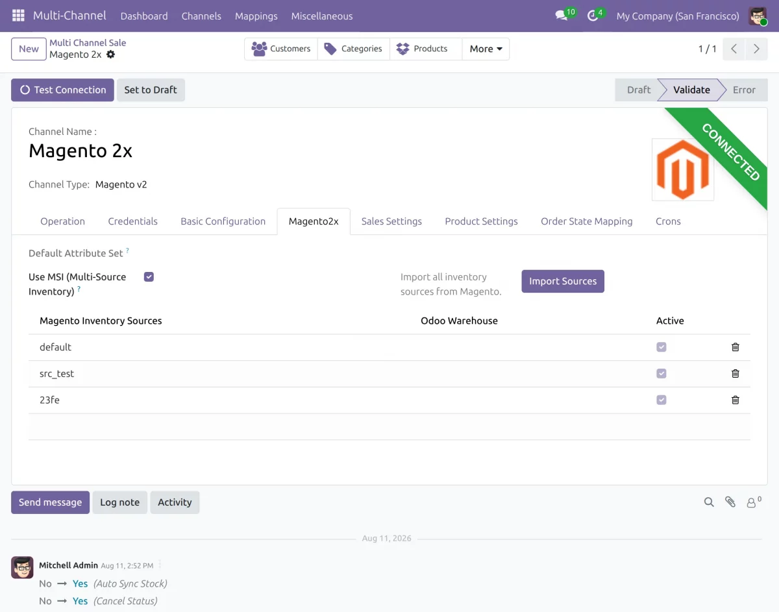Viewport: 779px width, 612px height.
Task: Open the Customers stat button
Action: 281,49
